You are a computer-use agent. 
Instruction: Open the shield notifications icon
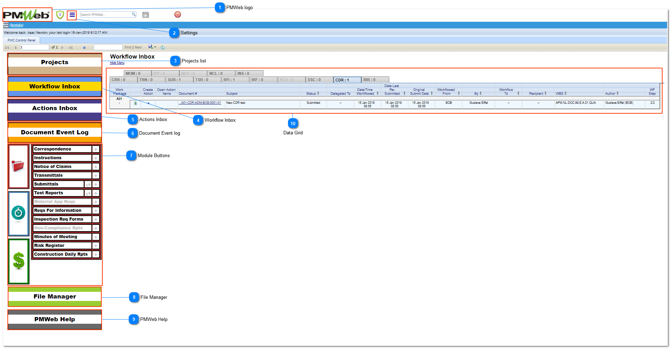click(x=60, y=15)
